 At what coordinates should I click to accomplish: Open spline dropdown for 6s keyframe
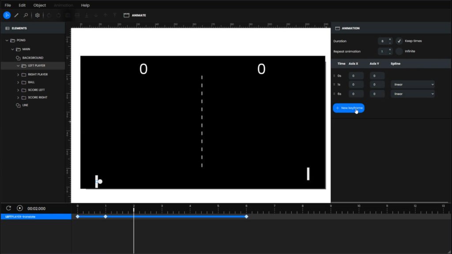(412, 94)
